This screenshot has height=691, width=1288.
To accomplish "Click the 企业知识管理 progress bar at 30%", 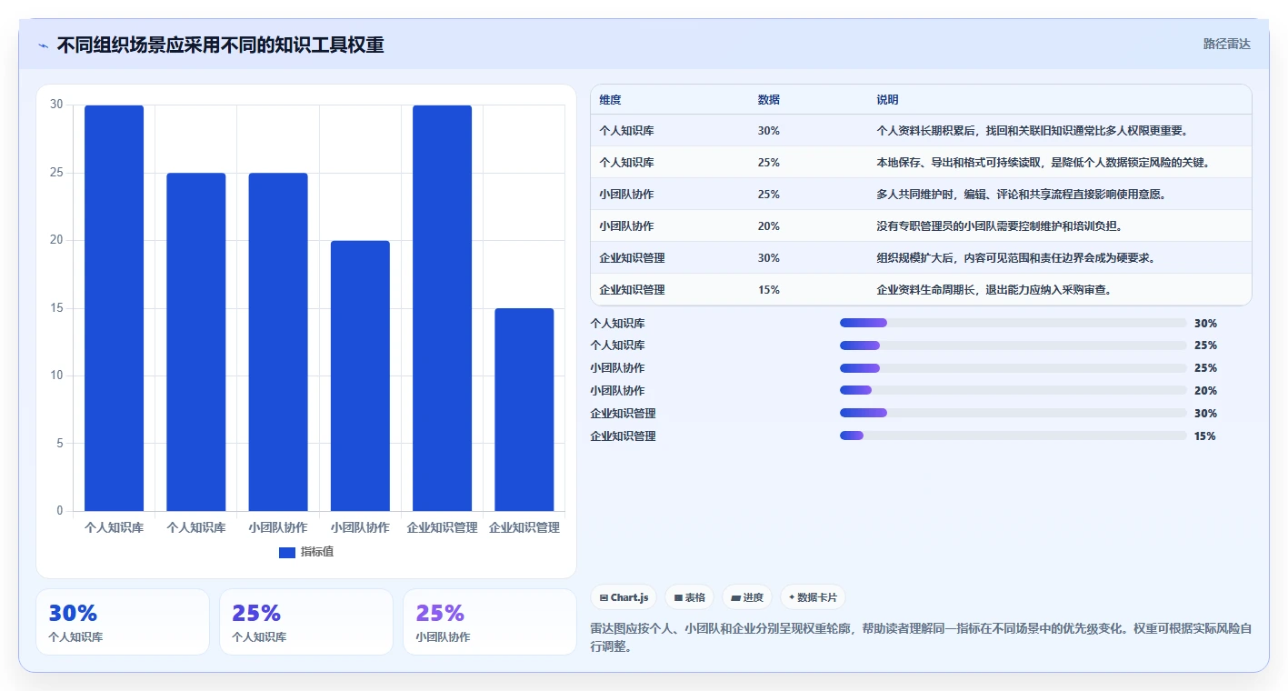I will pyautogui.click(x=1013, y=414).
